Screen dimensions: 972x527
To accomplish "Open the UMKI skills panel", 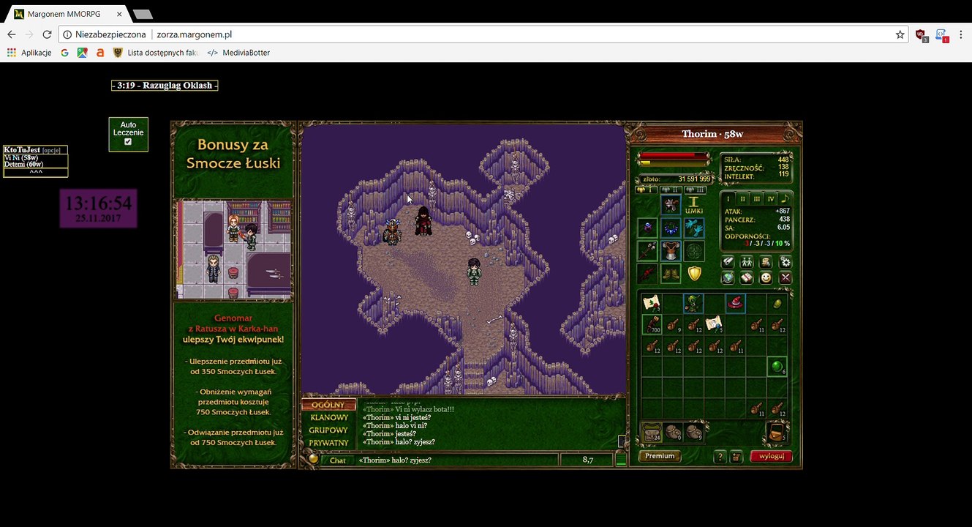I will coord(694,205).
